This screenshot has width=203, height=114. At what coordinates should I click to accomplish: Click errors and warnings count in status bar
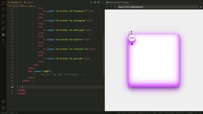[5, 113]
